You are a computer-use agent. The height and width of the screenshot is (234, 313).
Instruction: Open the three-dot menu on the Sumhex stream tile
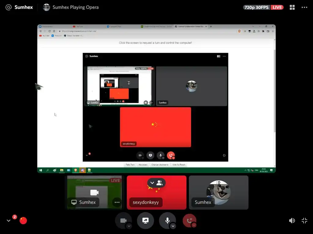[x=117, y=202]
